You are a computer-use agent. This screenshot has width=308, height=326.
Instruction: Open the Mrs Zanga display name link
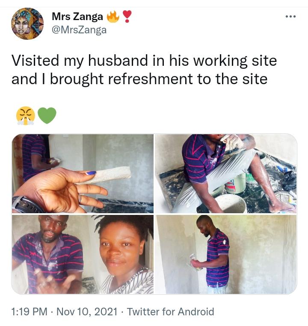point(77,17)
